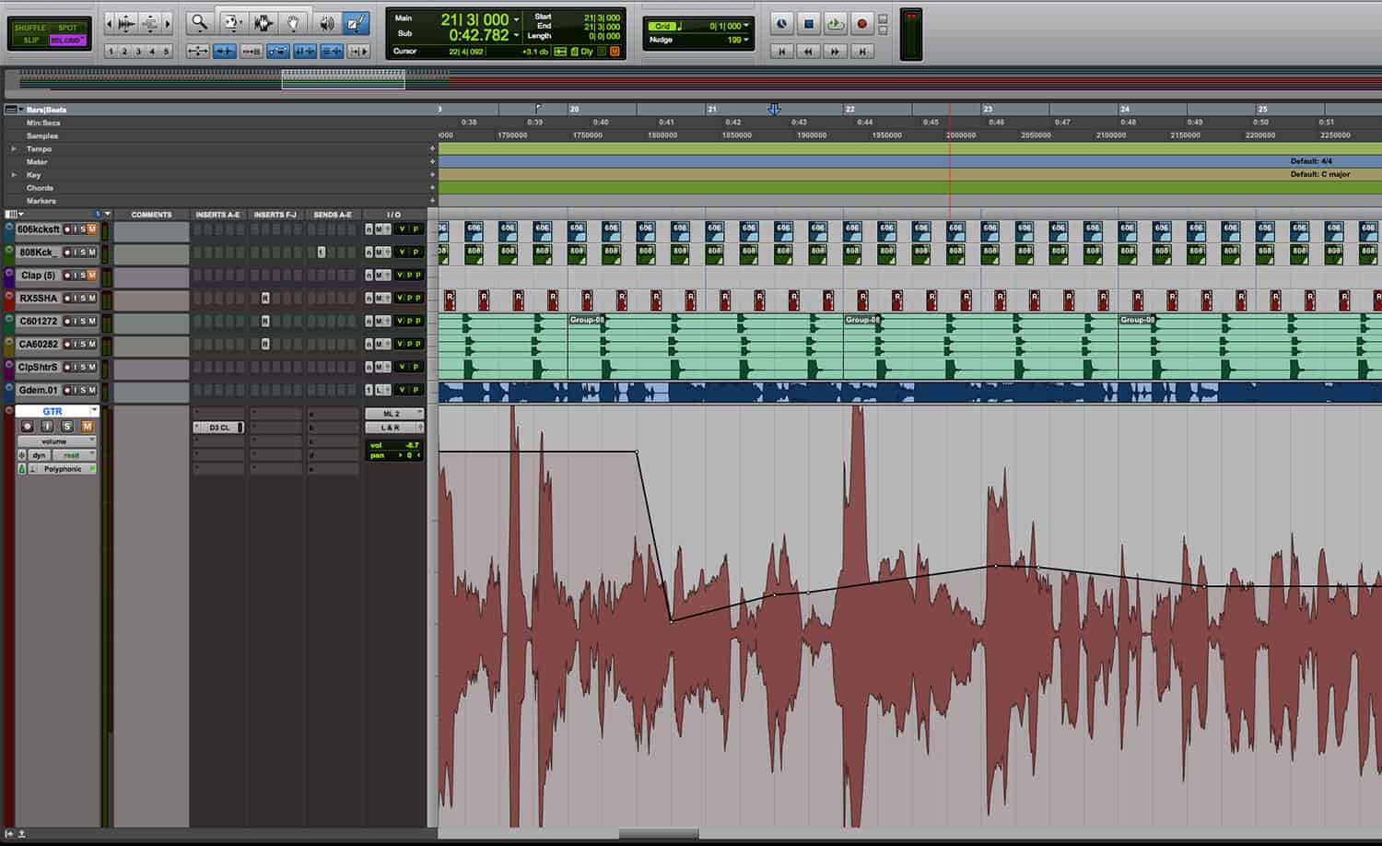Open GTR volume view selector
This screenshot has width=1382, height=846.
click(56, 441)
